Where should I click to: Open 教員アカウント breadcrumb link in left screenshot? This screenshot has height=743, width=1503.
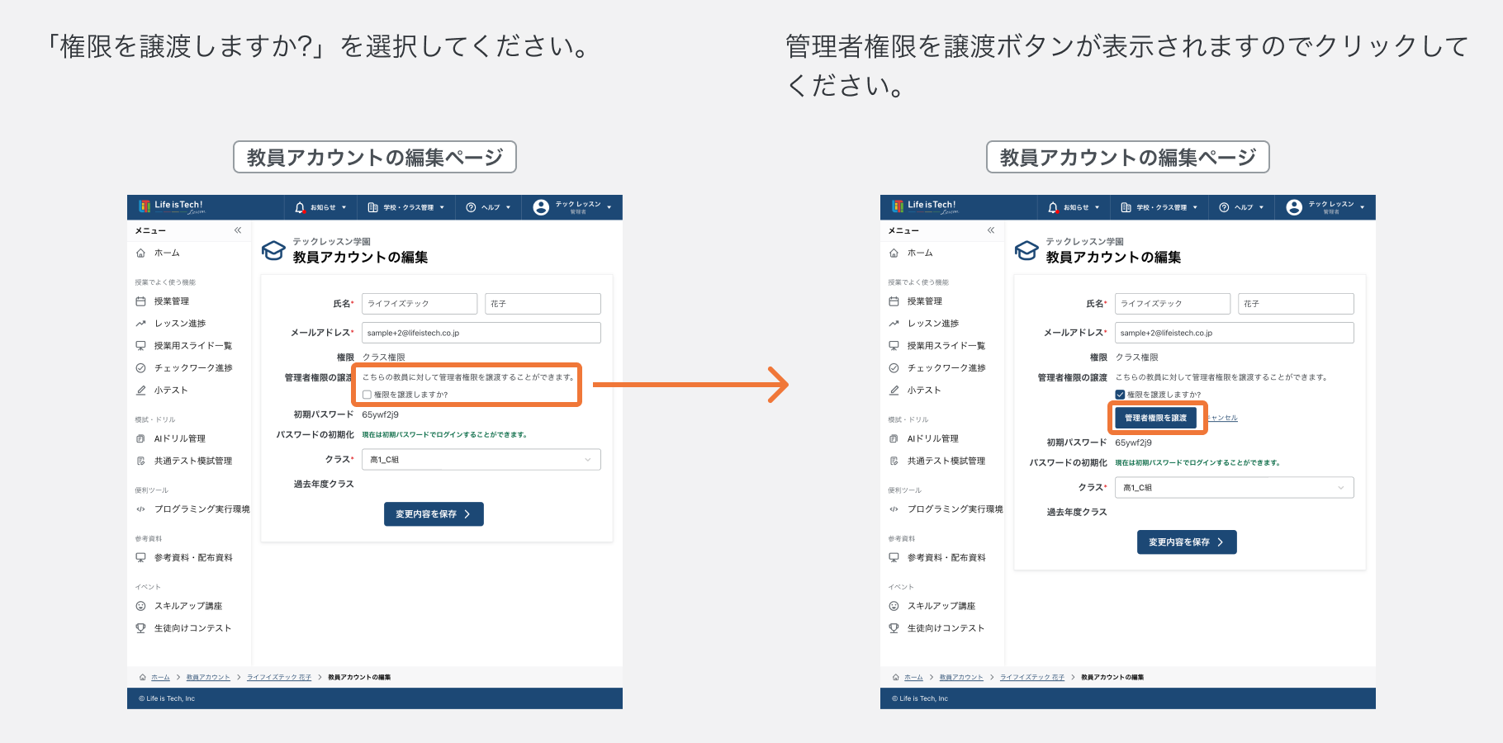pos(208,677)
